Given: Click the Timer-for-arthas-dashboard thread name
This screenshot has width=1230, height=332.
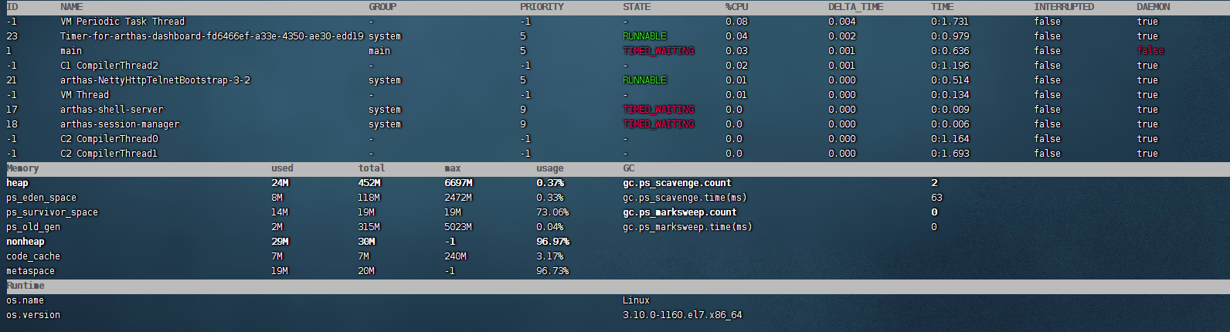Looking at the screenshot, I should pyautogui.click(x=211, y=36).
